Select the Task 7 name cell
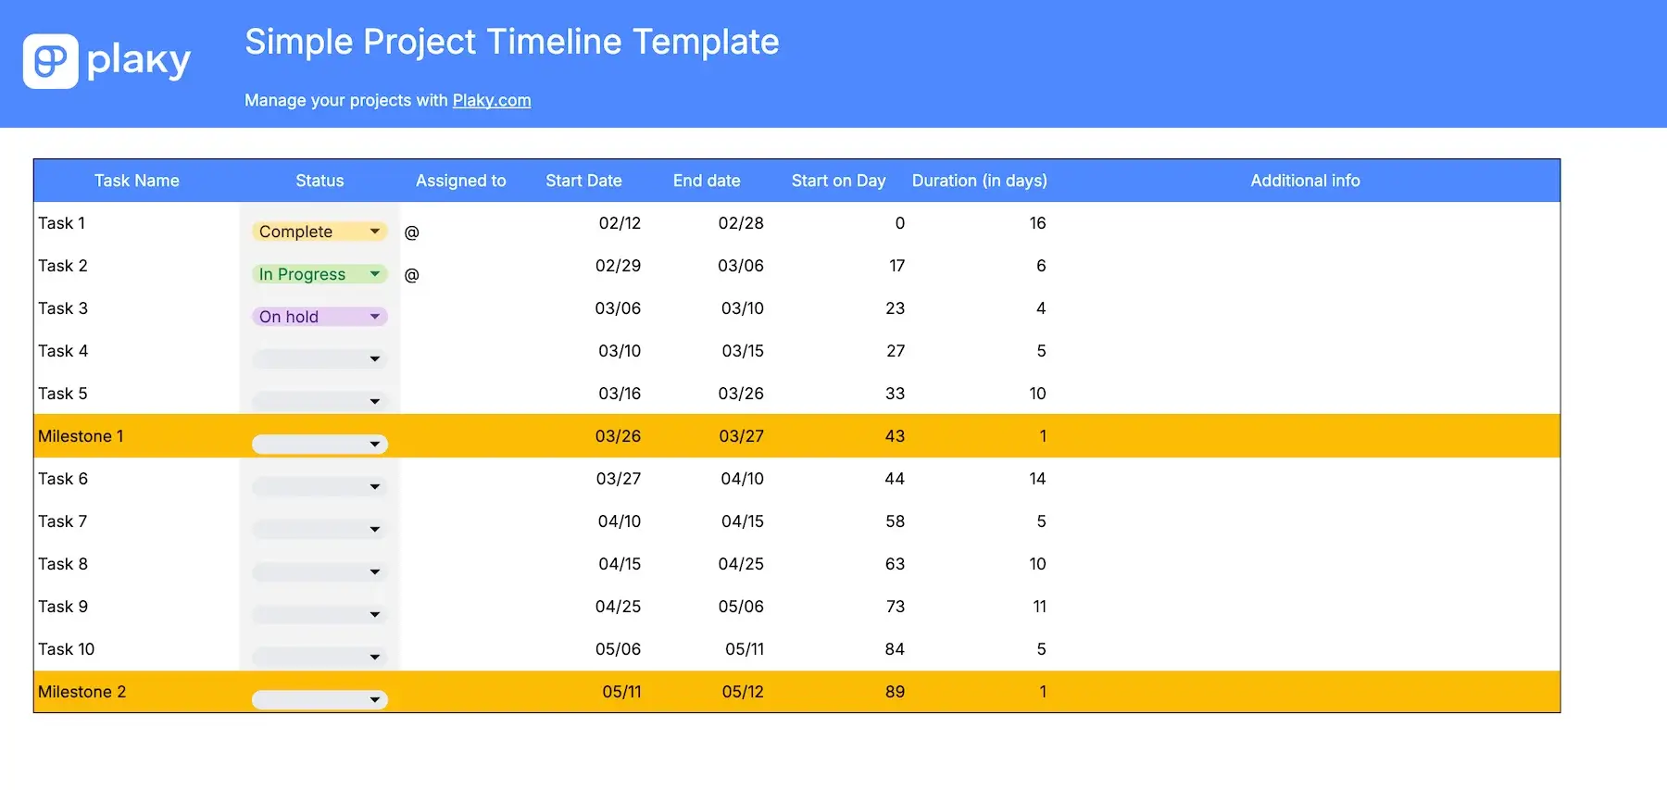1667x790 pixels. tap(137, 522)
